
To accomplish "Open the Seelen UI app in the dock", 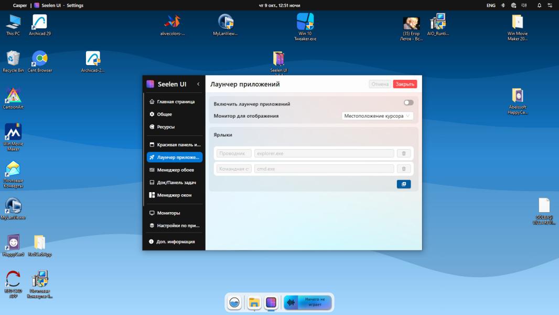I will [271, 302].
